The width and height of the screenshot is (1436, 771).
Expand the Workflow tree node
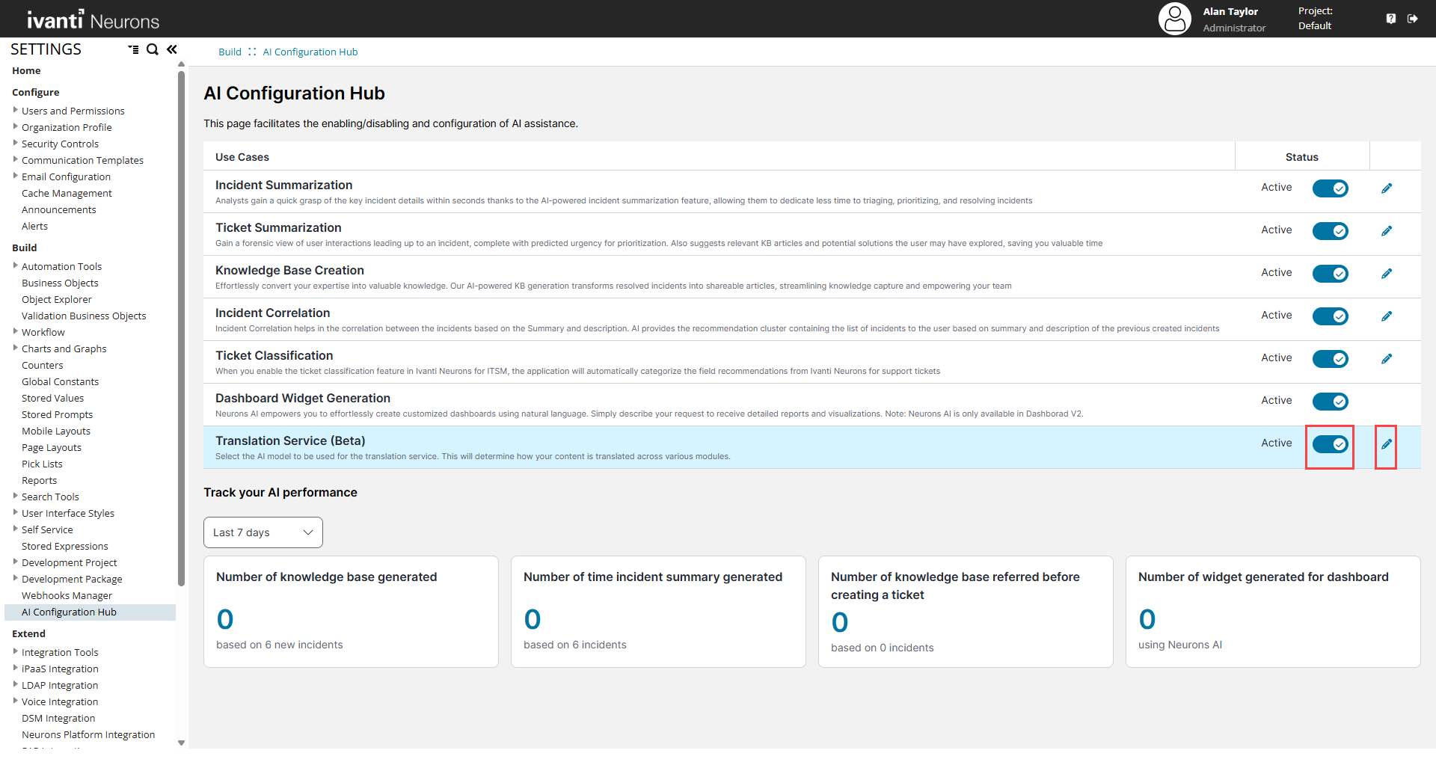point(15,331)
